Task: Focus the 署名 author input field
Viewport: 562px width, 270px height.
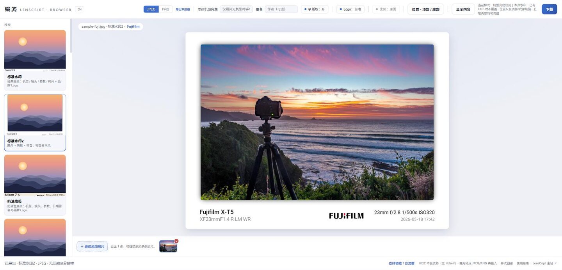Action: [281, 9]
